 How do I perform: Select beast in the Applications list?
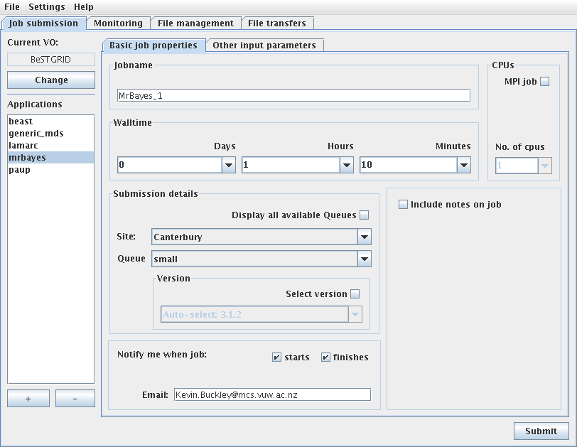click(21, 122)
